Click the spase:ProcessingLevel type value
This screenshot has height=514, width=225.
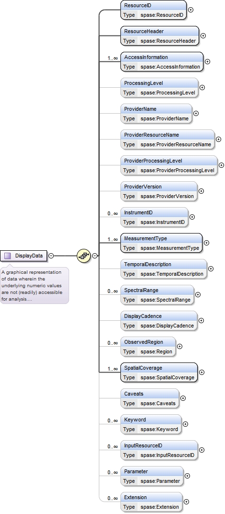[168, 93]
